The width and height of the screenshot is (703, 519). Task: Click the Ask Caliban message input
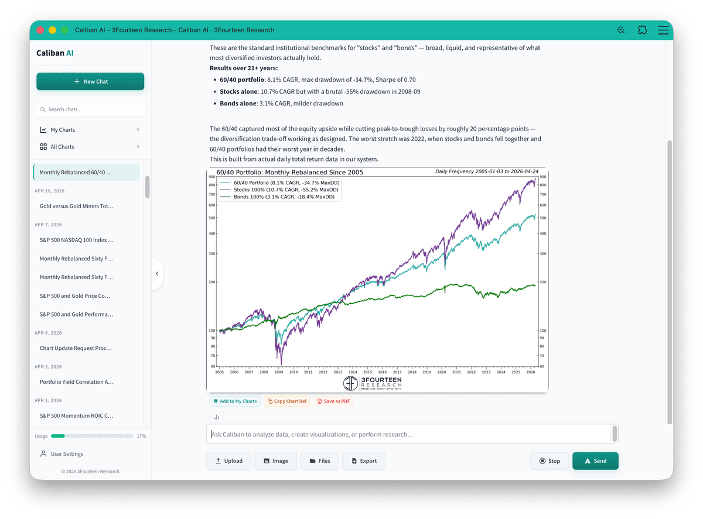coord(408,434)
